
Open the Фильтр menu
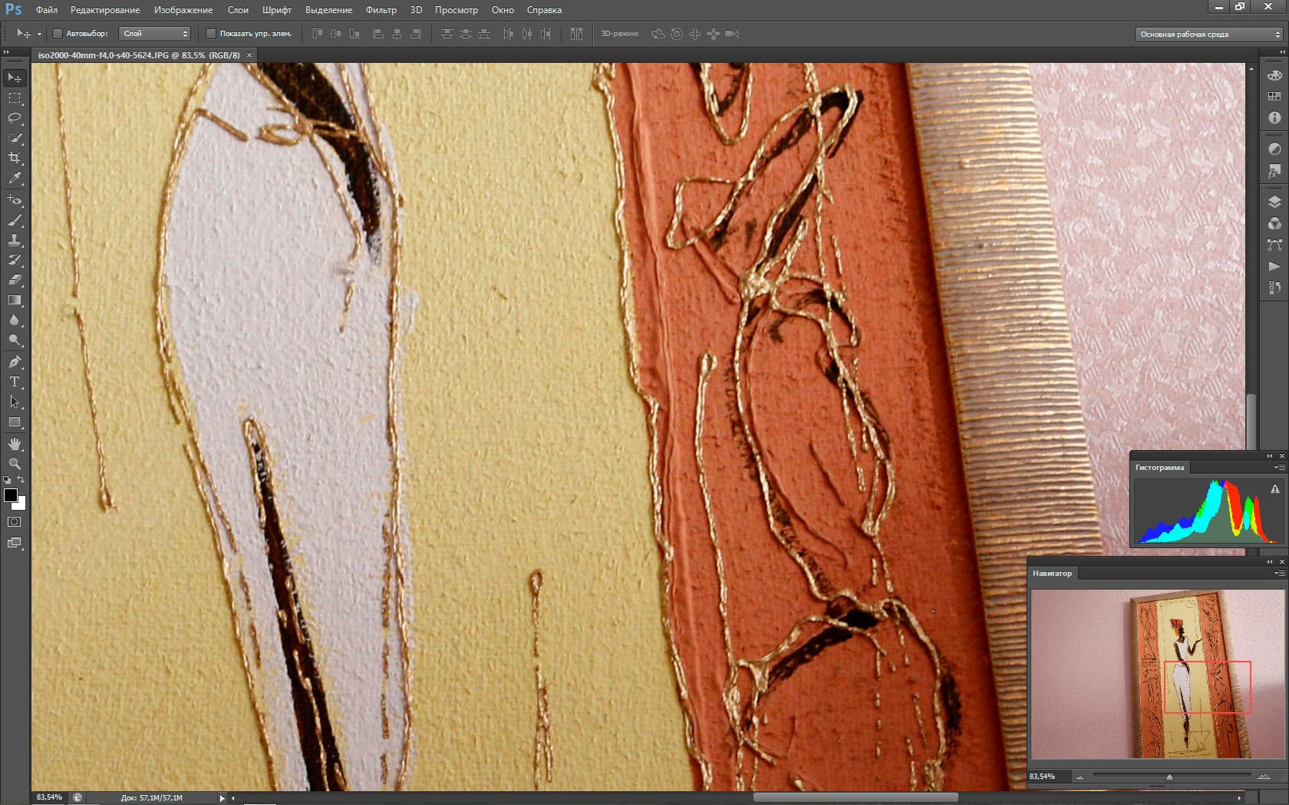381,10
